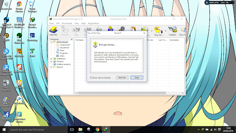Click the Advanced SystemCare 9 desktop icon
The height and width of the screenshot is (133, 236).
click(x=6, y=23)
